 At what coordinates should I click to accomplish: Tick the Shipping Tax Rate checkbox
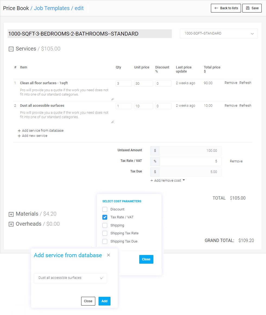click(x=105, y=233)
